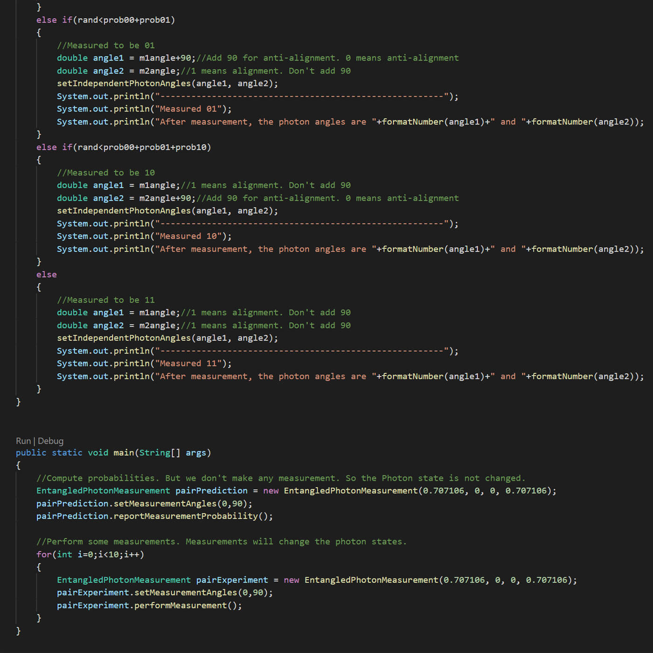Click 'public static void main(String[] args)' line
The image size is (653, 653).
tap(113, 452)
